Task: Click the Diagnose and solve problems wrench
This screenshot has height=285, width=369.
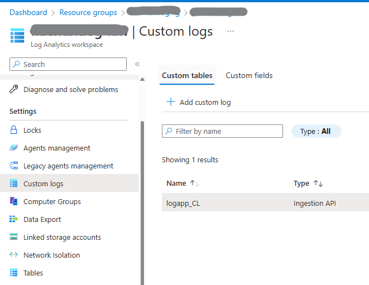Action: [14, 89]
